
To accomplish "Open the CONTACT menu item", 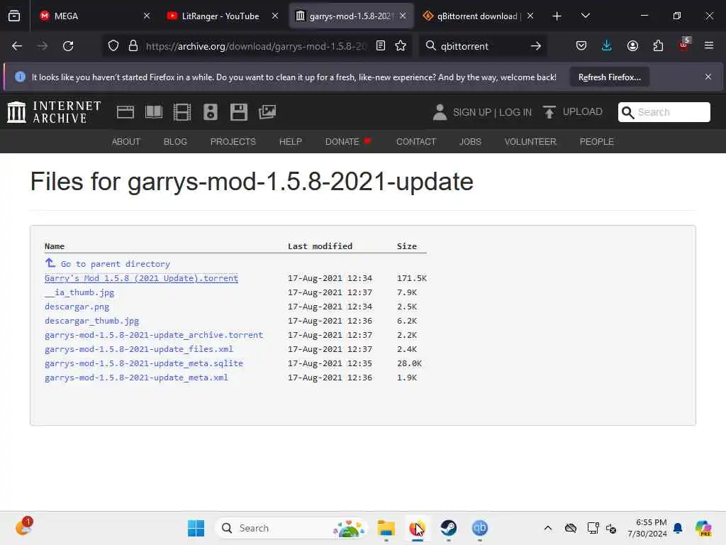I will (415, 142).
